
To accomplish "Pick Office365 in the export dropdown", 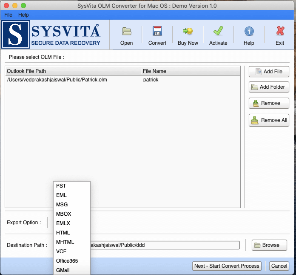I will coord(67,261).
